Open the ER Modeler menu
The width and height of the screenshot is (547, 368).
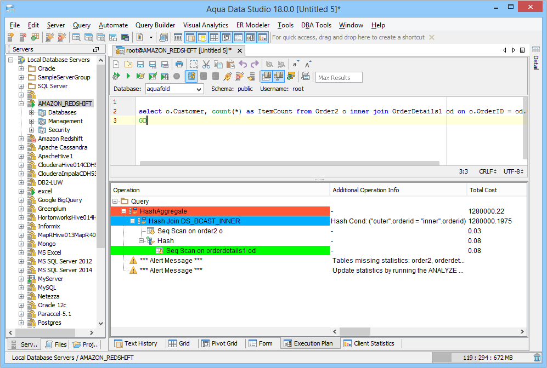(253, 25)
